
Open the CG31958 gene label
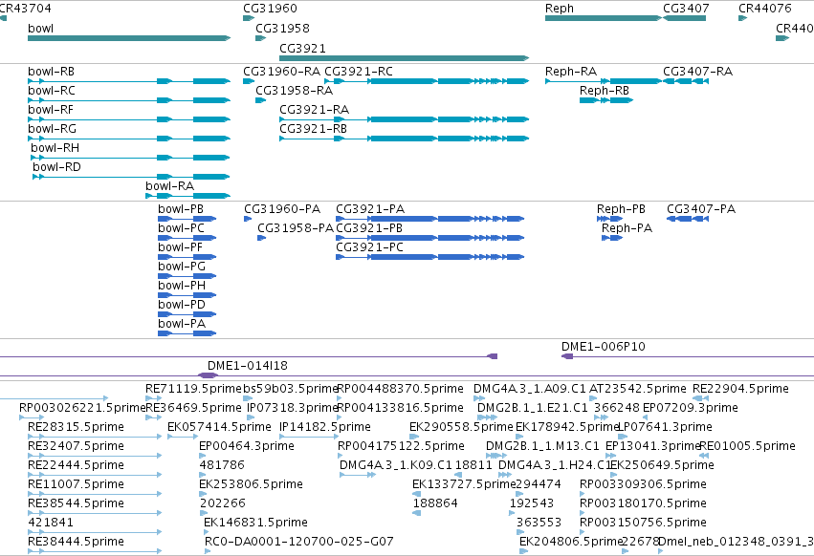(x=282, y=29)
